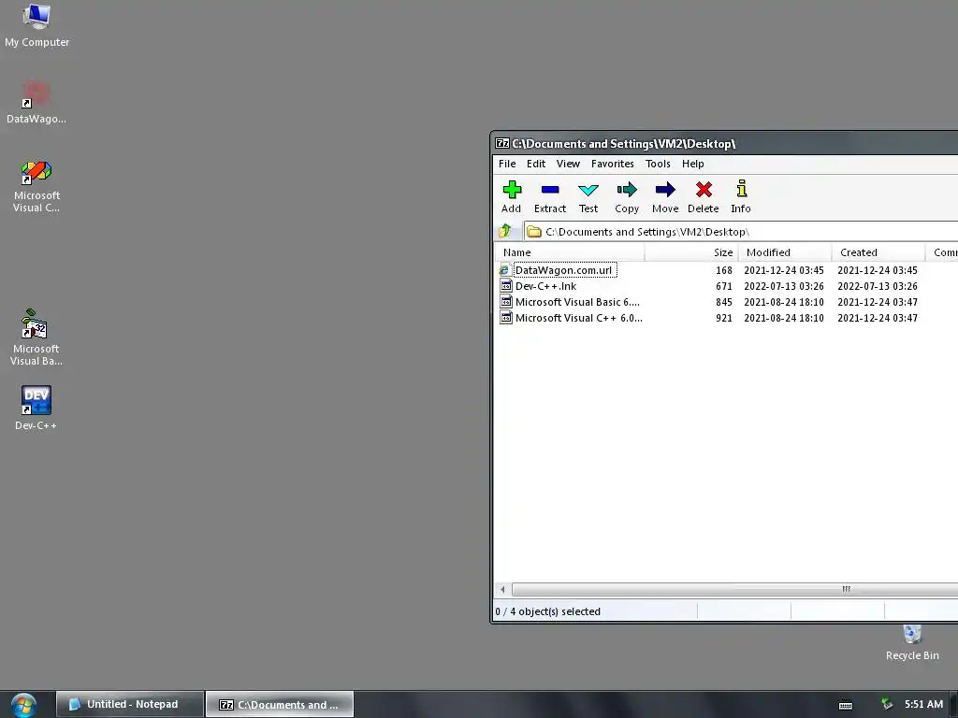958x718 pixels.
Task: Click the keyboard icon in system tray
Action: 846,705
